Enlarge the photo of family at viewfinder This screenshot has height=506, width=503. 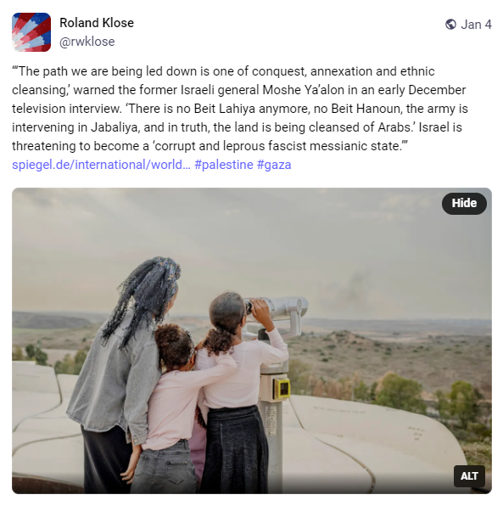(x=252, y=340)
